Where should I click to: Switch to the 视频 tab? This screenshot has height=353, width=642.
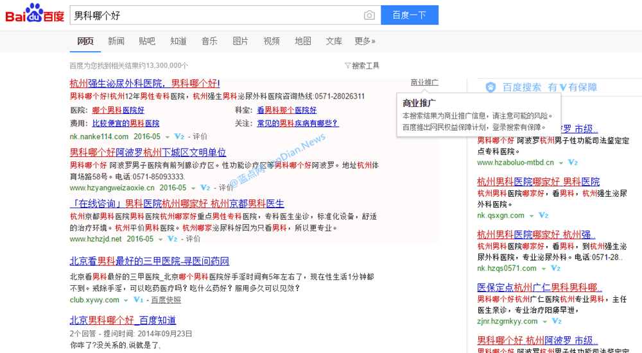coord(272,41)
